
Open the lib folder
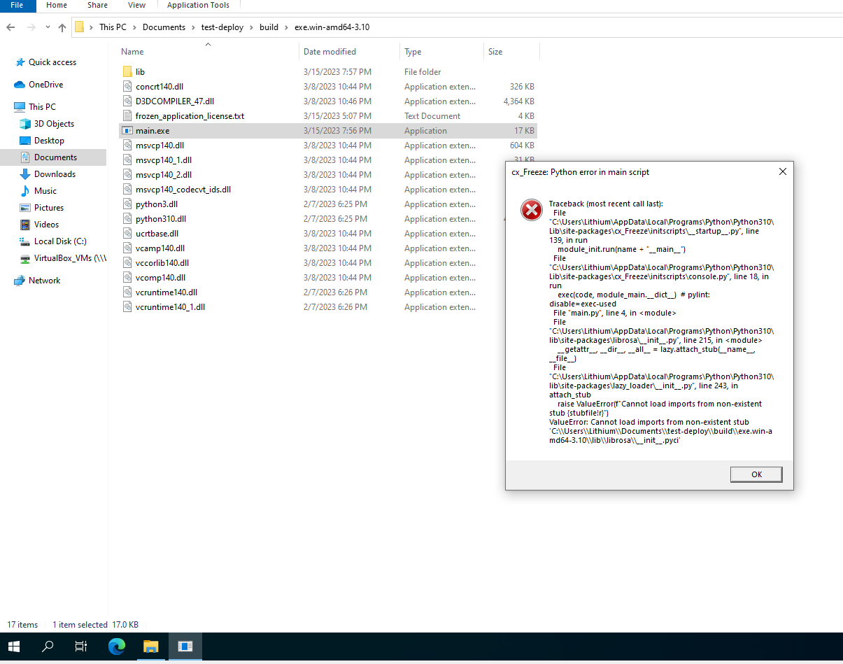coord(140,71)
